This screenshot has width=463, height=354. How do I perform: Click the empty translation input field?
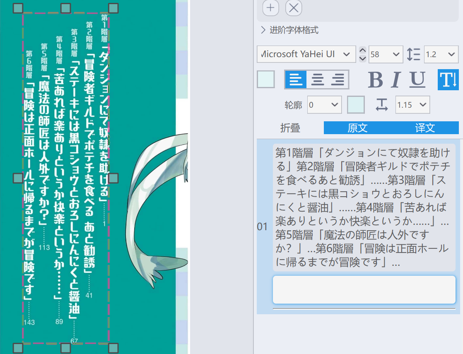click(364, 290)
